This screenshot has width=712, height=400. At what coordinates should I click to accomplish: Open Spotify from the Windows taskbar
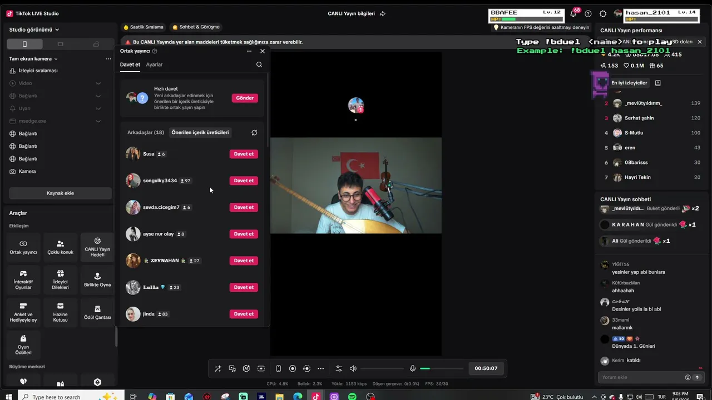pos(352,397)
